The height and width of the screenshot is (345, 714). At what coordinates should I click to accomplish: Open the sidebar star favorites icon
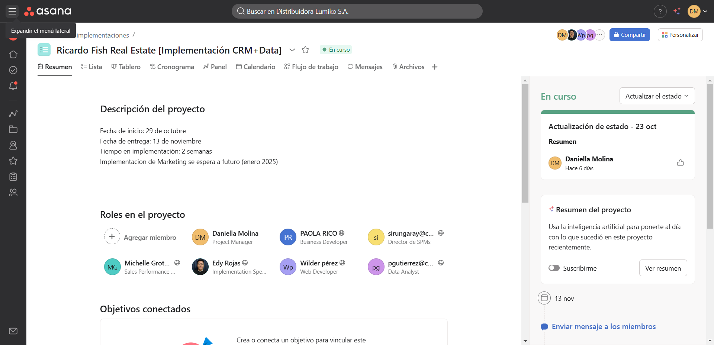point(13,161)
